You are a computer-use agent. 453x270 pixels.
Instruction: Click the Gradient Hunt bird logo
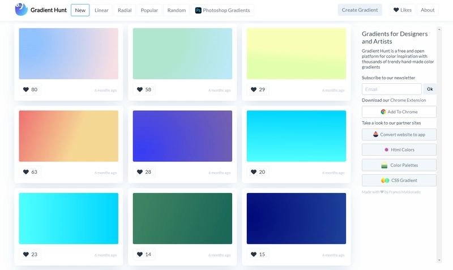pyautogui.click(x=21, y=10)
